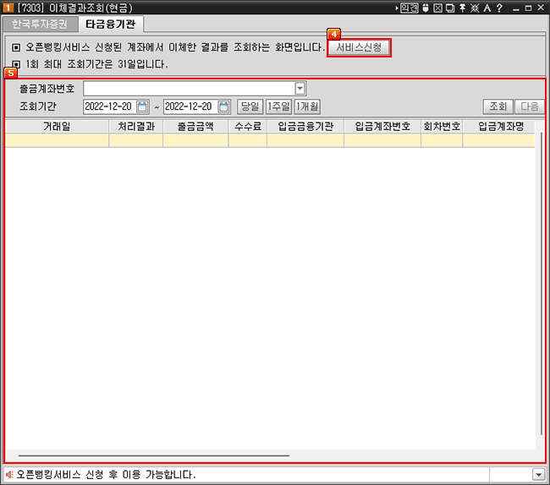Open the start date calendar picker
Viewport: 550px width, 485px height.
click(142, 106)
